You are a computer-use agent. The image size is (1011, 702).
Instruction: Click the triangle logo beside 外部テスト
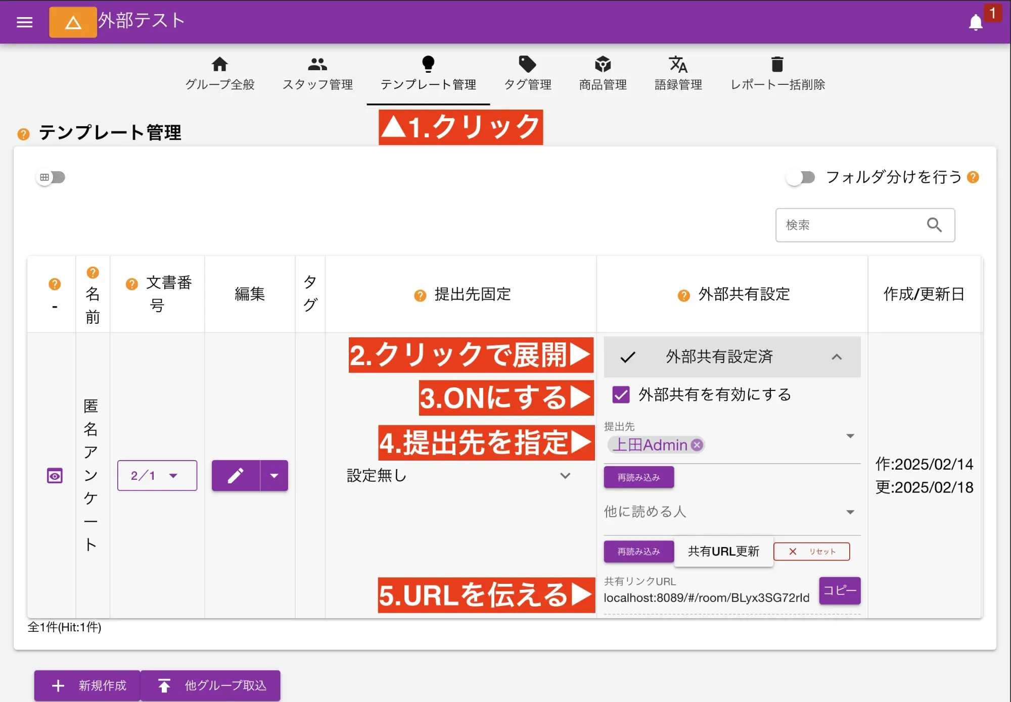point(73,22)
